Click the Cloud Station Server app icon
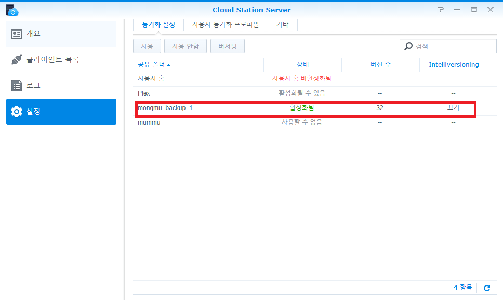Screen dimensions: 503x300 12,10
